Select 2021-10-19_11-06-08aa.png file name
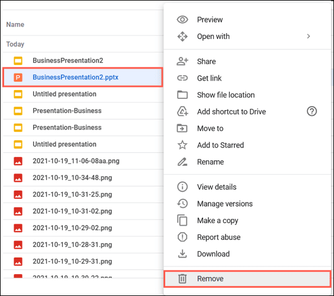This screenshot has height=296, width=334. pyautogui.click(x=76, y=161)
